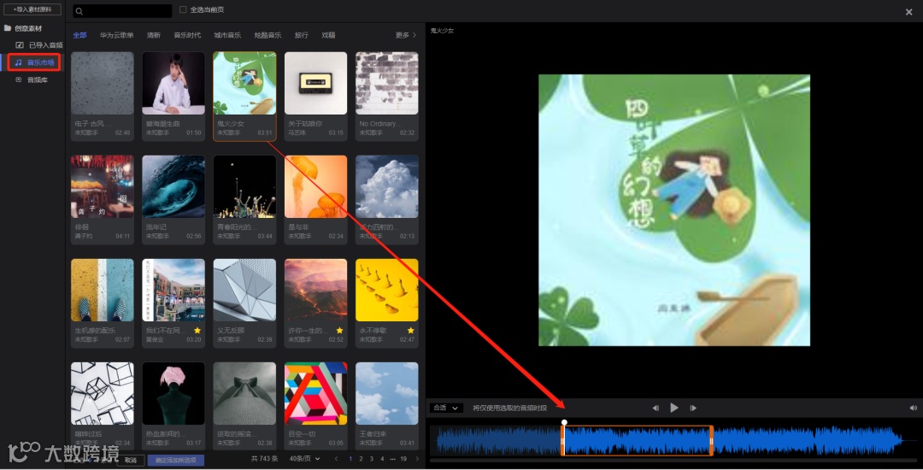Step to next frame button
The image size is (923, 470).
click(x=693, y=408)
